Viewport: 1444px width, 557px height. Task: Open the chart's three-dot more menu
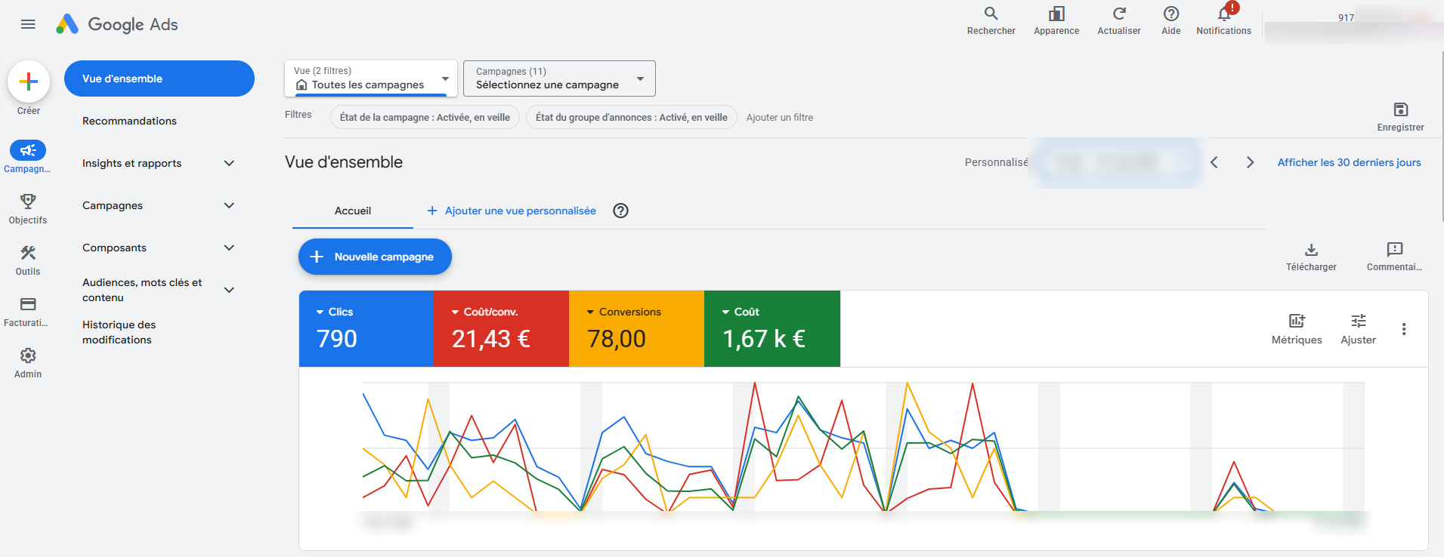[x=1403, y=329]
